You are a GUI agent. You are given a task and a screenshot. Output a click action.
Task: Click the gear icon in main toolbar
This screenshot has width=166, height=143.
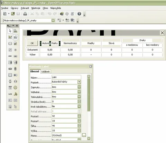tap(67, 14)
